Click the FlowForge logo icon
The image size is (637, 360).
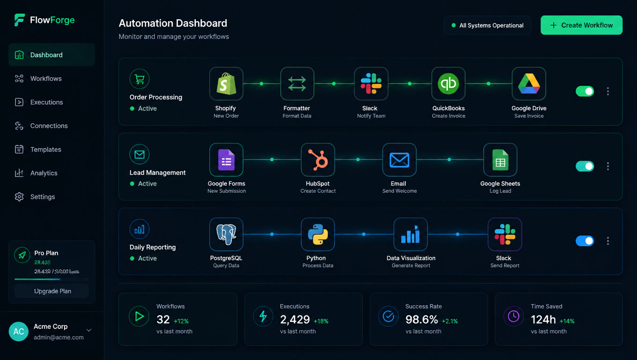tap(19, 20)
